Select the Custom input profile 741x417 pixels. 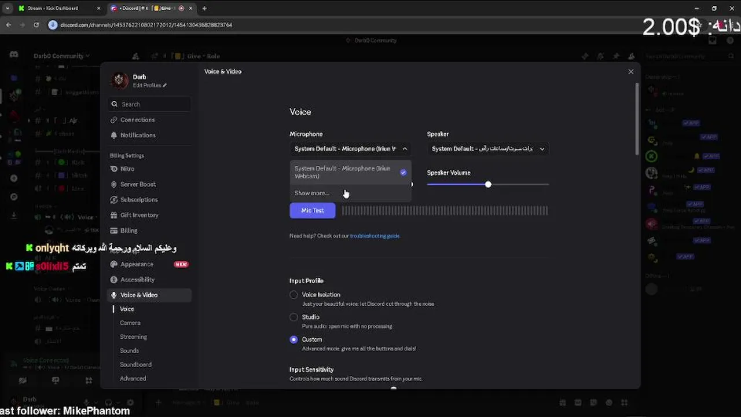294,339
